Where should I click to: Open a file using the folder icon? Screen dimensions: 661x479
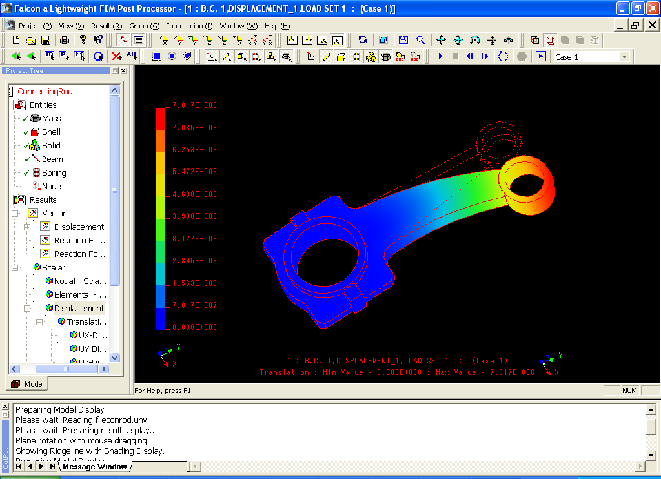tap(31, 40)
